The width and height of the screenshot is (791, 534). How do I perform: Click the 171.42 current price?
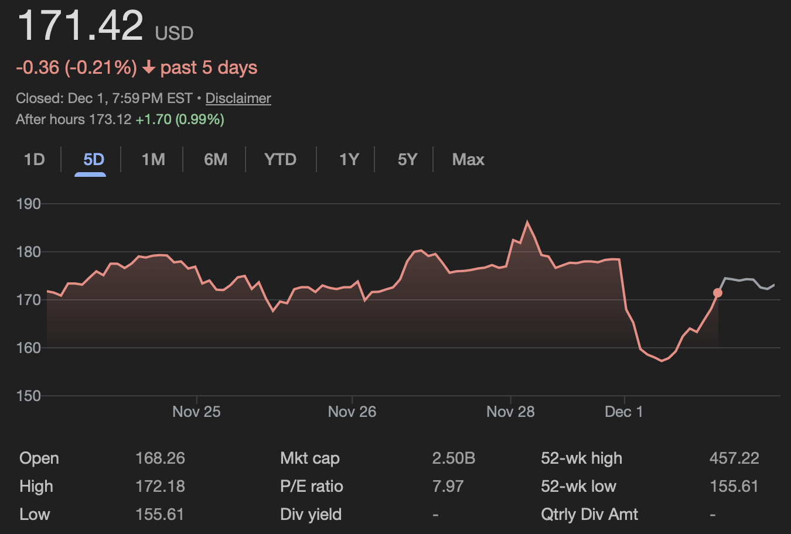pyautogui.click(x=80, y=25)
